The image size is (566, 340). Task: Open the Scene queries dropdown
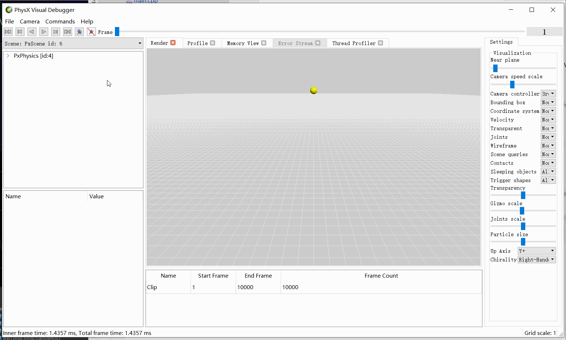coord(548,154)
